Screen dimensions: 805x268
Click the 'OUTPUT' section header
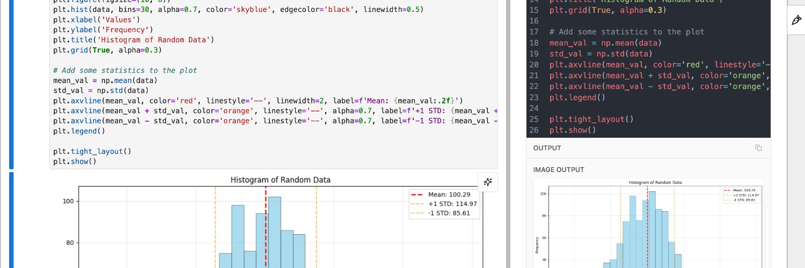pos(547,148)
